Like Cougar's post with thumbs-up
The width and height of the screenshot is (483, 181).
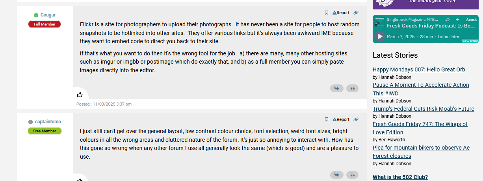pyautogui.click(x=80, y=95)
